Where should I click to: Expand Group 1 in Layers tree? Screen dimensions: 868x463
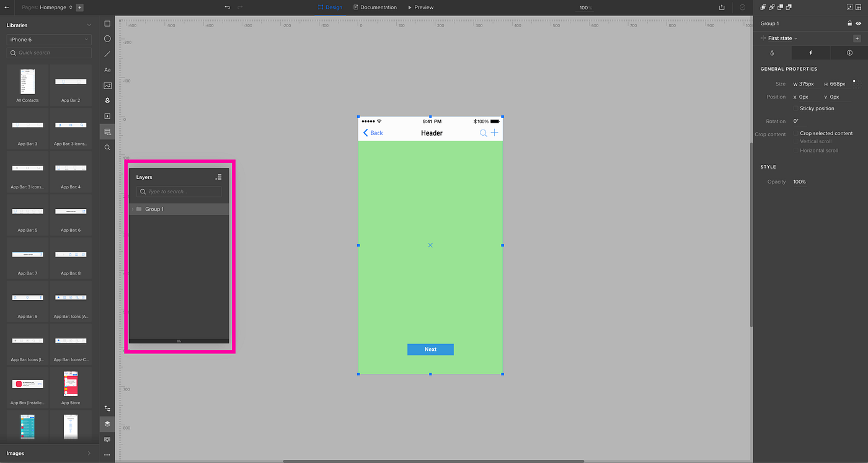pyautogui.click(x=133, y=209)
